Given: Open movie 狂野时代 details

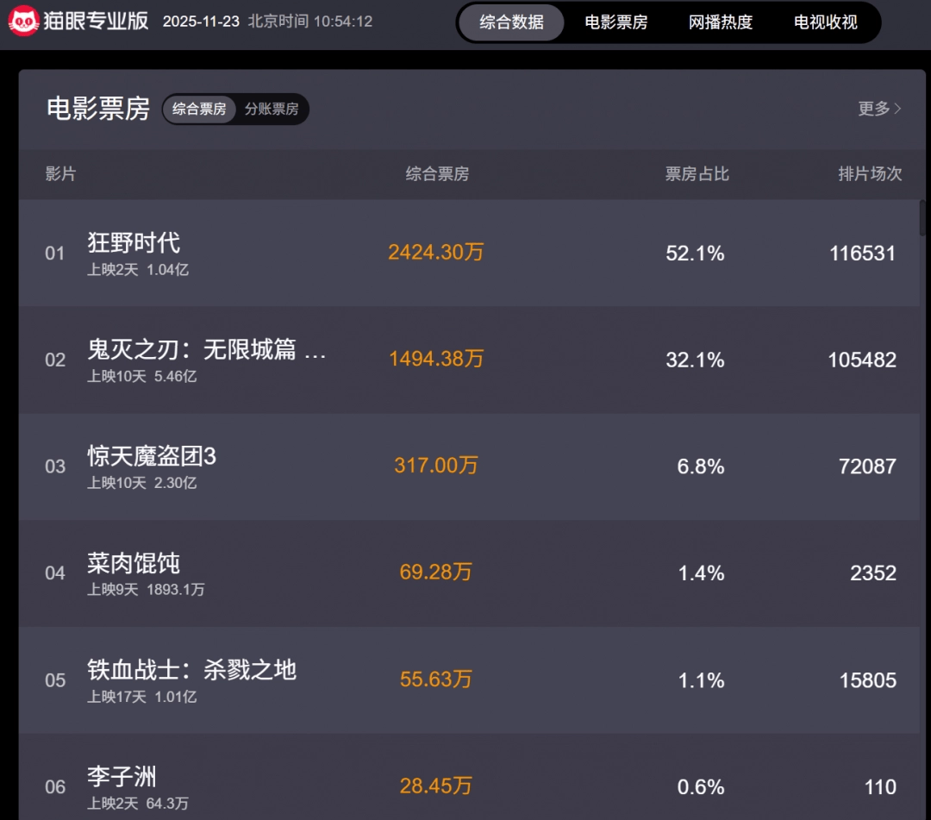Looking at the screenshot, I should click(134, 243).
